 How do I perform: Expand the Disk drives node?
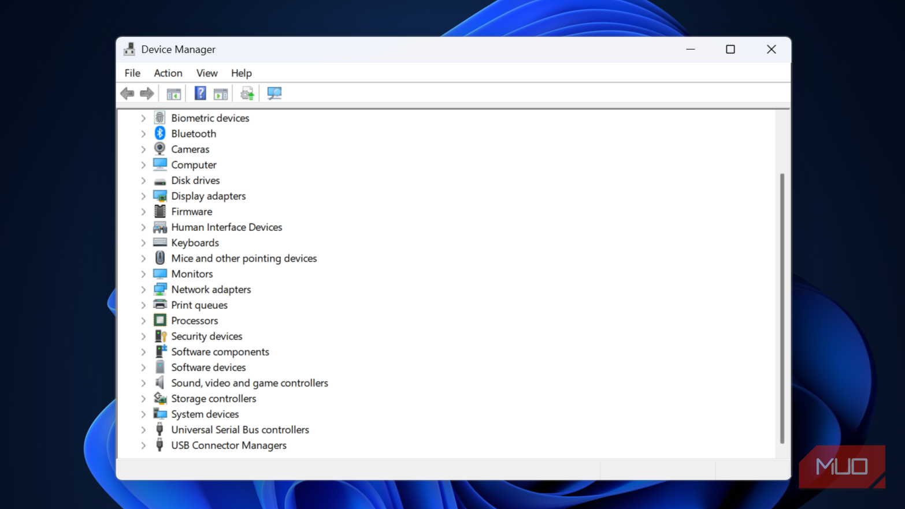[x=143, y=181]
